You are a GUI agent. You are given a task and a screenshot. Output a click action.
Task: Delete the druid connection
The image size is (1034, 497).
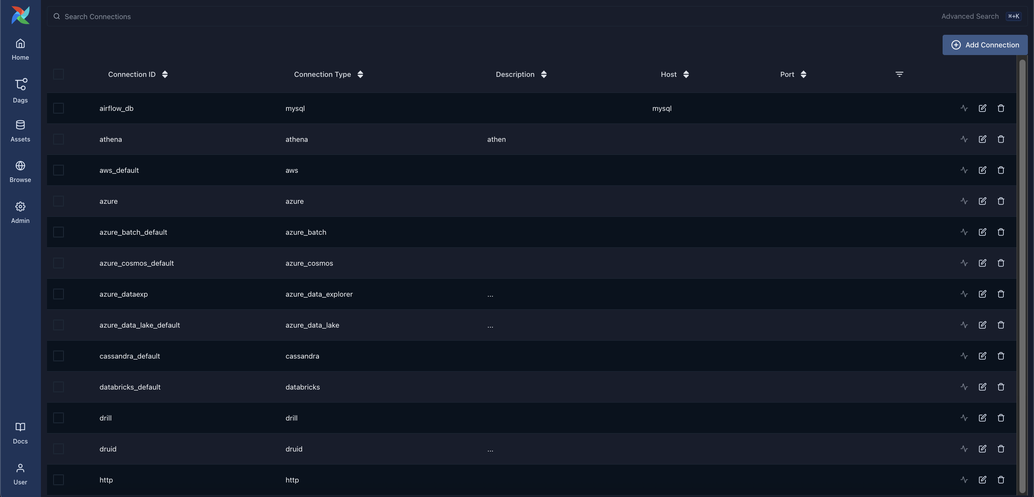click(x=1001, y=449)
